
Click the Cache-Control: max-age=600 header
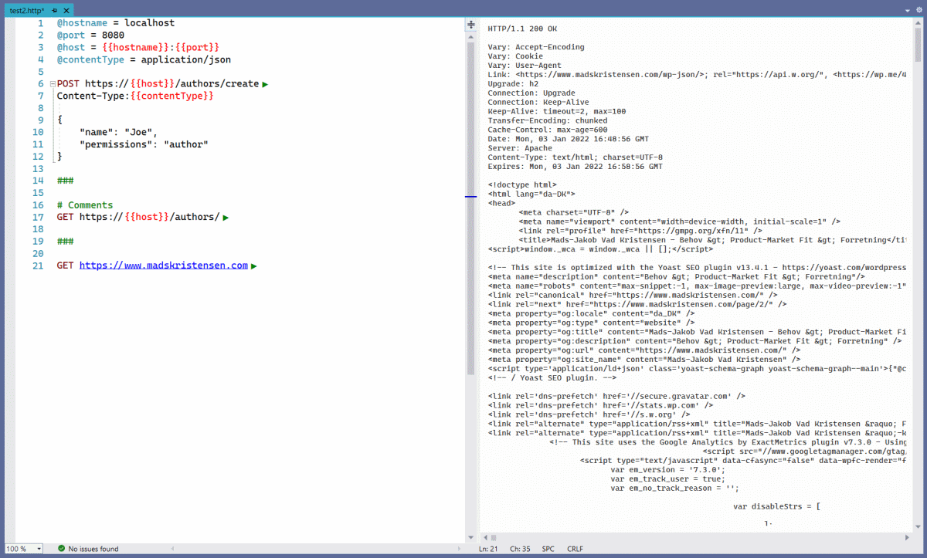(x=548, y=130)
